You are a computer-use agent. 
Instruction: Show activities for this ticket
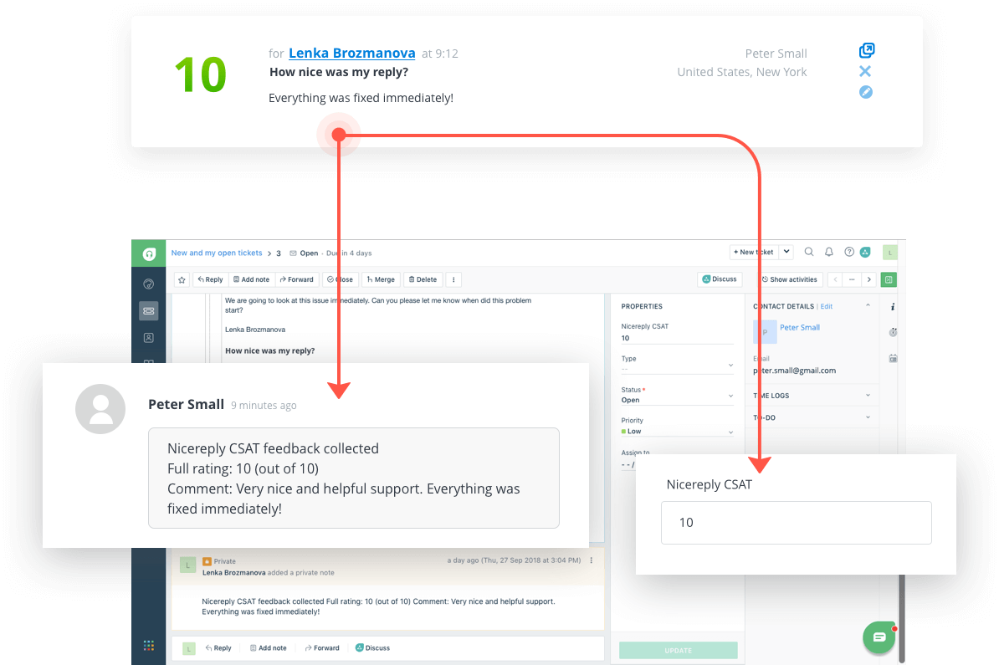tap(790, 279)
